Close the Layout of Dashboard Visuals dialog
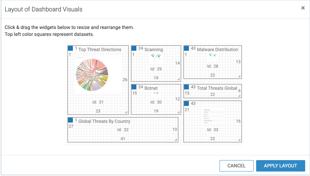Viewport: 310px width, 176px height. [x=303, y=8]
